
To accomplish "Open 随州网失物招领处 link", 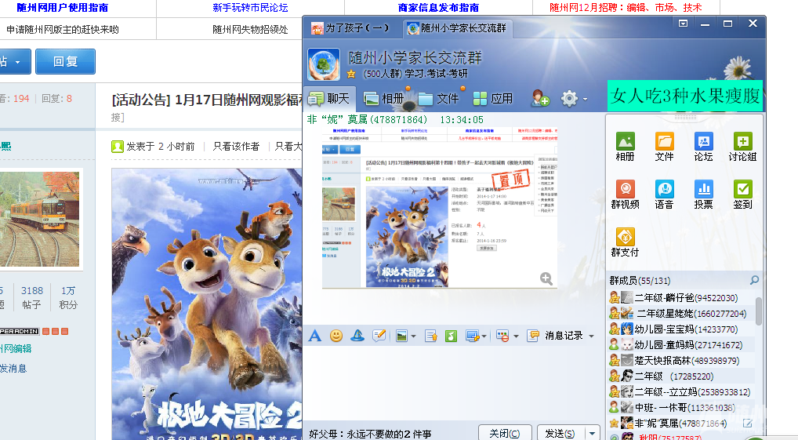I will click(250, 30).
